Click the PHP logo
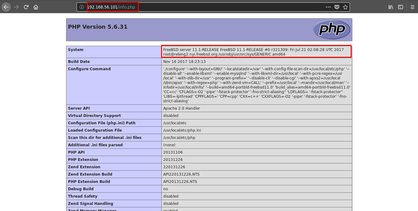This screenshot has height=211, width=418. tap(332, 30)
